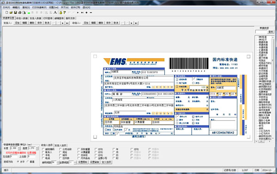Viewport: 277px width, 174px height.
Task: Switch to the 发信人选项 tab at bottom
Action: tap(60, 145)
